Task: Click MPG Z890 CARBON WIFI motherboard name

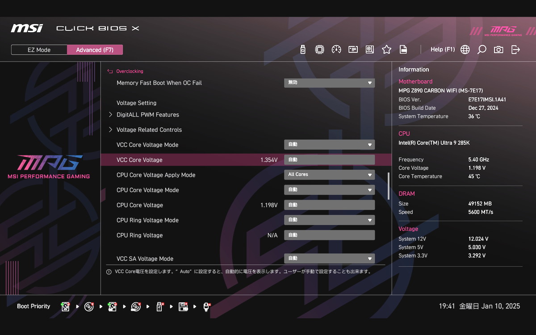Action: 440,91
